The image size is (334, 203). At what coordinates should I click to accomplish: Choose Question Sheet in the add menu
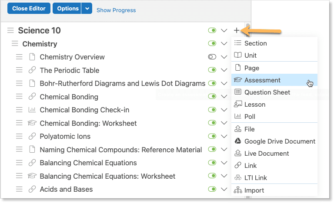267,92
